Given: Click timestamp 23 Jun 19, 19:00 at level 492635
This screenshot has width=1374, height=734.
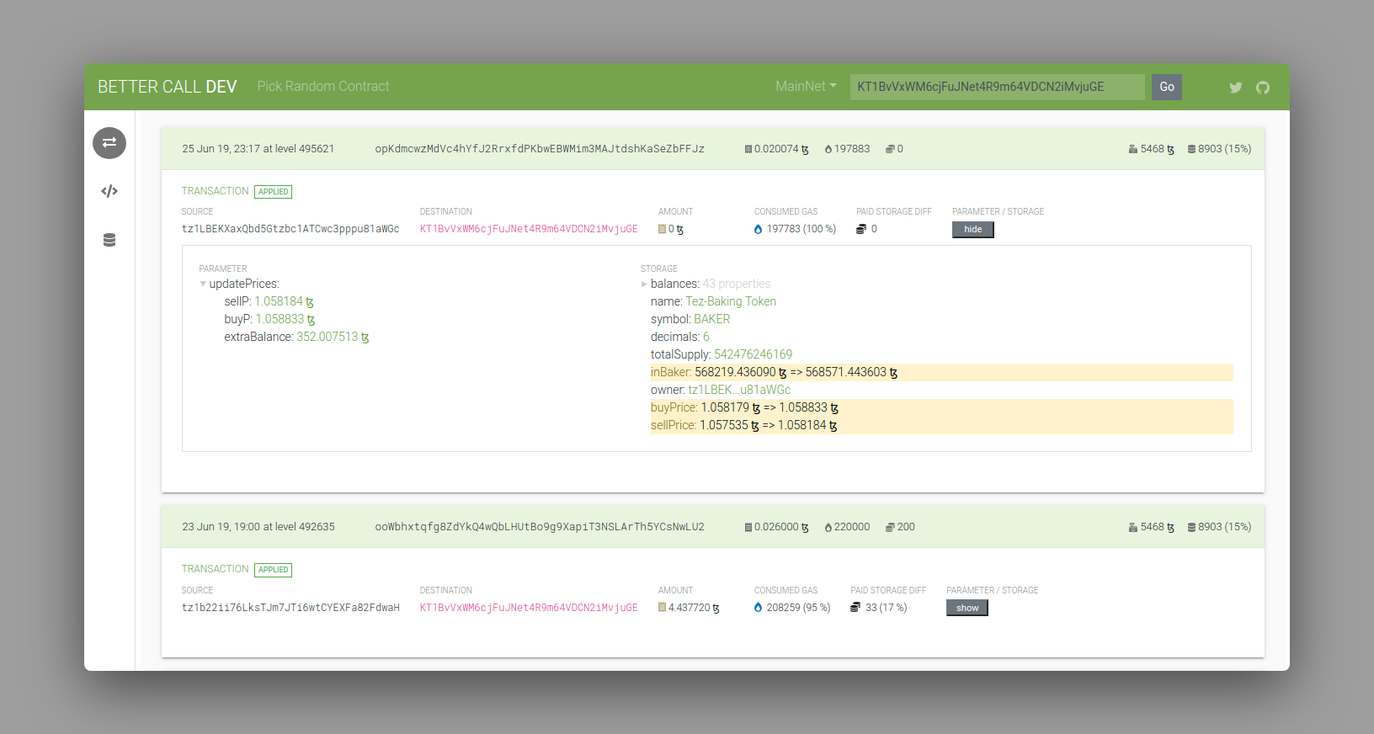Looking at the screenshot, I should click(x=258, y=527).
